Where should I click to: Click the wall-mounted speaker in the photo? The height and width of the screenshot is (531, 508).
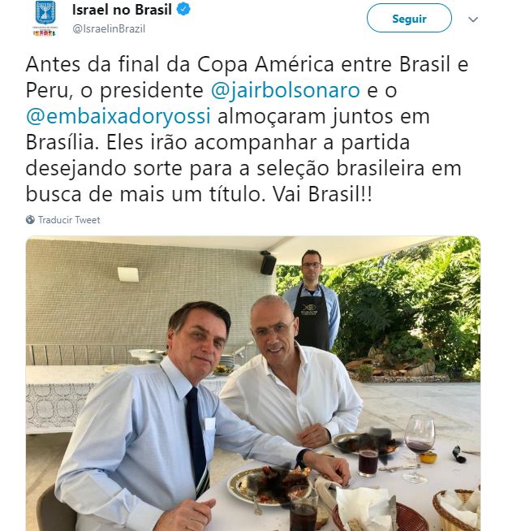tap(268, 263)
